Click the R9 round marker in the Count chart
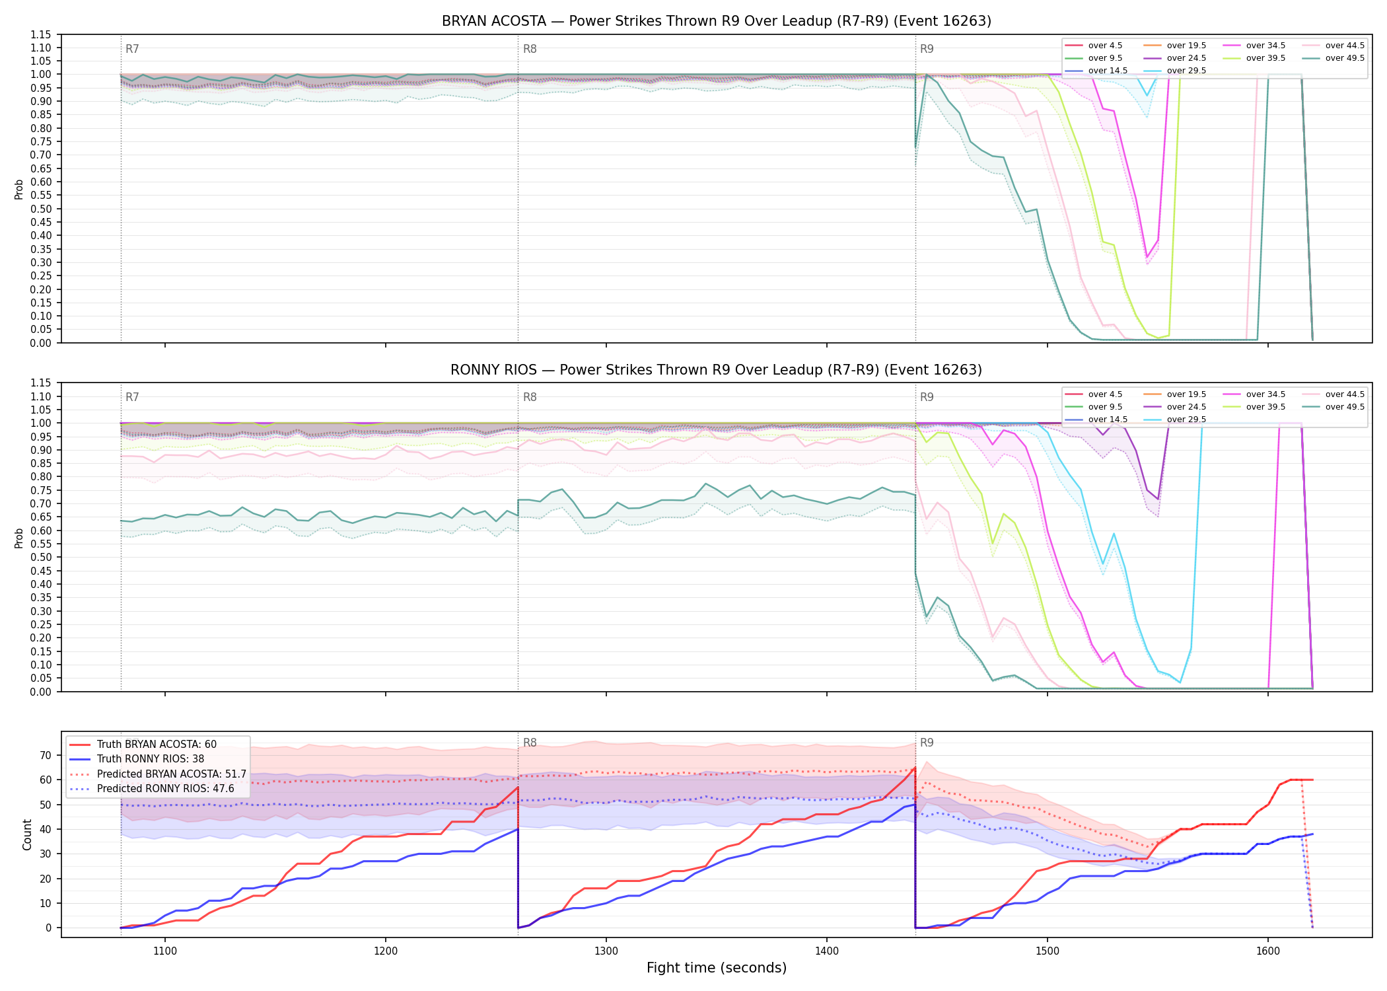Viewport: 1387px width, 991px height. point(927,743)
